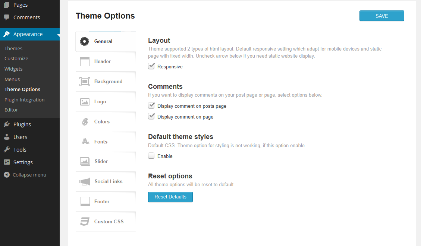The width and height of the screenshot is (421, 246).
Task: Enable Default theme styles checkbox
Action: 151,156
